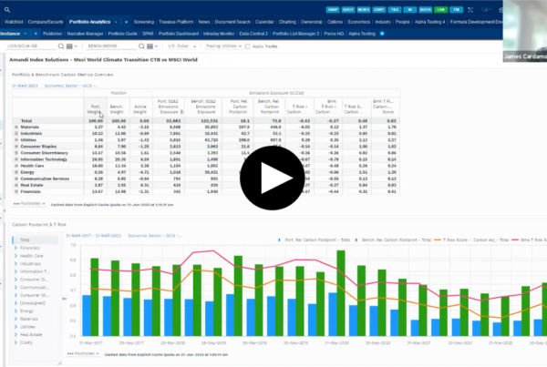
Task: Switch to the Company/Security tab
Action: [x=46, y=22]
